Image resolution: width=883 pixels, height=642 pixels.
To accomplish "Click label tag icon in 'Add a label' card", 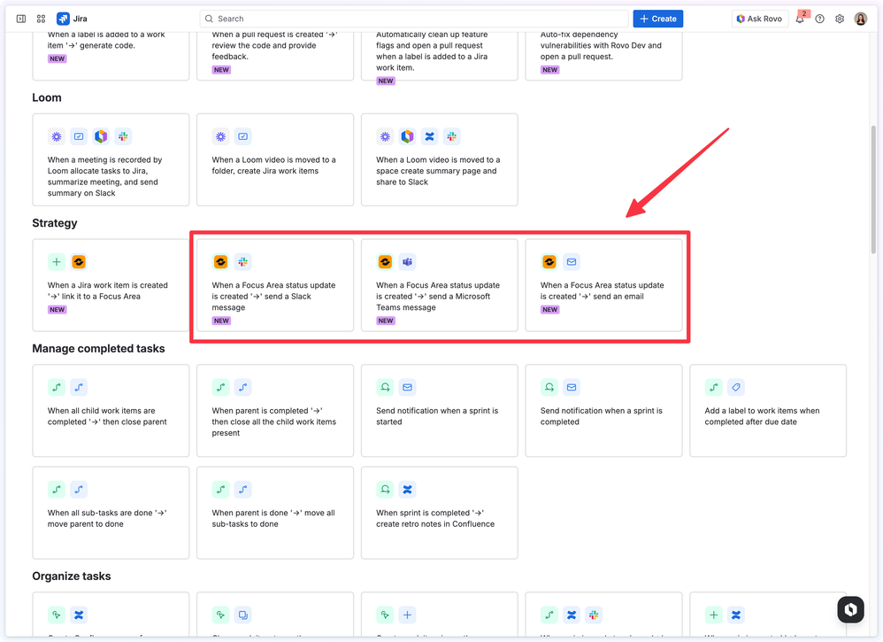I will pyautogui.click(x=735, y=387).
